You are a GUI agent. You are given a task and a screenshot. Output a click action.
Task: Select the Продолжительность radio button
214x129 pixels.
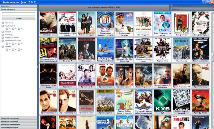[x=3, y=41]
